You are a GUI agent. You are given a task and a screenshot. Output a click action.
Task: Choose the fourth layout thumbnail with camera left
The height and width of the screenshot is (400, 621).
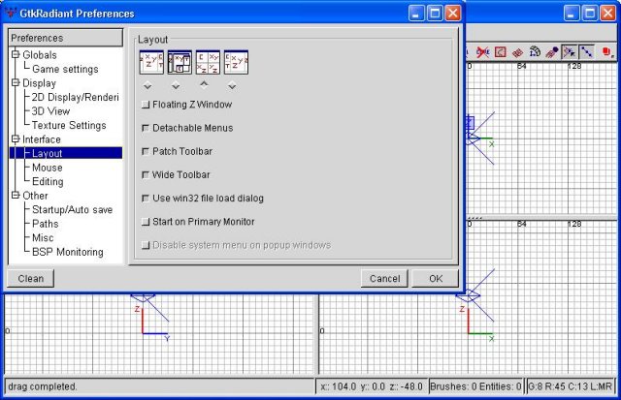coord(236,62)
